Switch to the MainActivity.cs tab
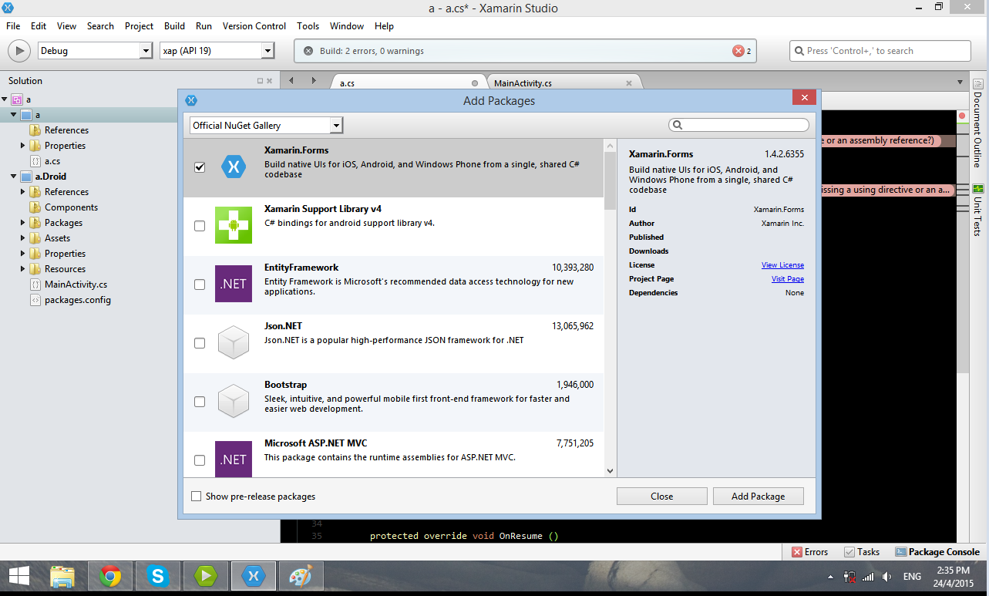This screenshot has width=989, height=596. coord(523,83)
